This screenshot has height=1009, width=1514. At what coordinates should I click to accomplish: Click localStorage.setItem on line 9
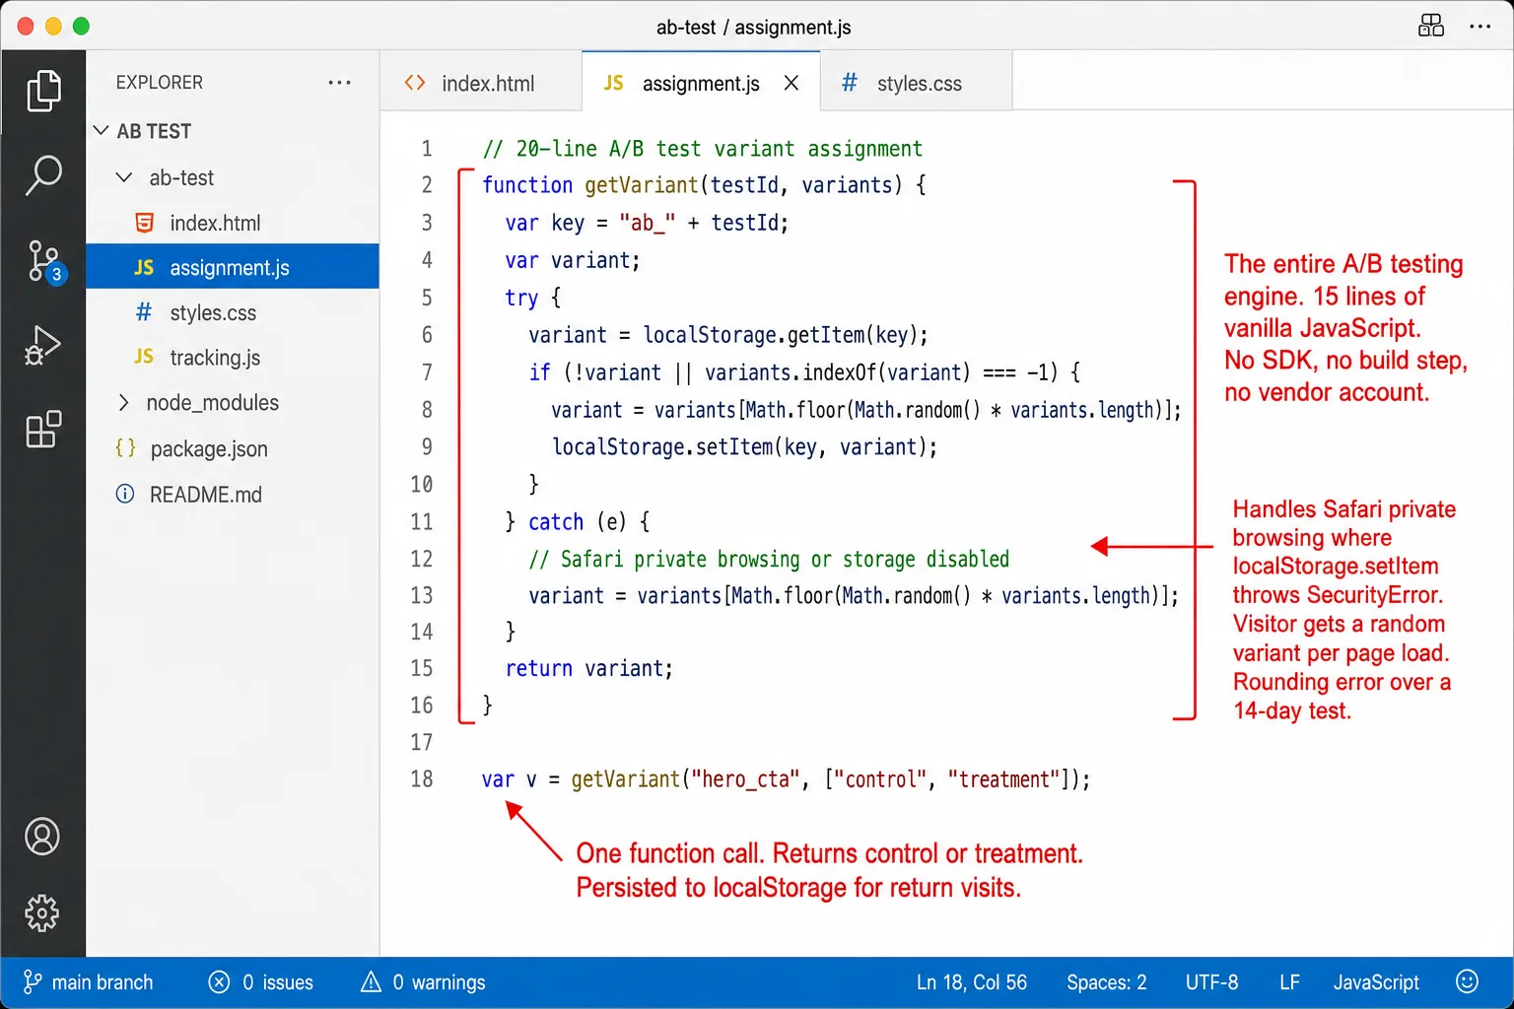coord(662,447)
